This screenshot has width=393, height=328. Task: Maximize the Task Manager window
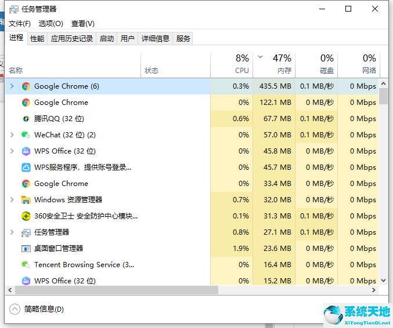348,9
